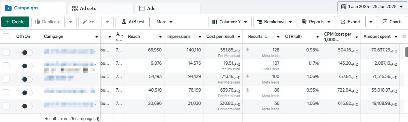Click the vertical table scrollbar

(x=406, y=52)
